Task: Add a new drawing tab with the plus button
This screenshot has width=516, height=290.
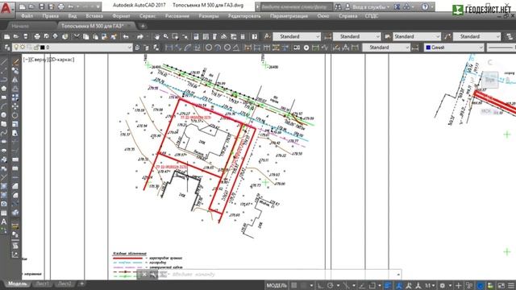Action: 143,26
